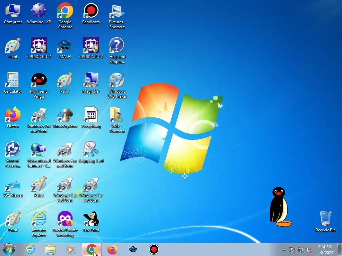Open Windows Explorer from the taskbar
This screenshot has height=256, width=342.
click(50, 249)
